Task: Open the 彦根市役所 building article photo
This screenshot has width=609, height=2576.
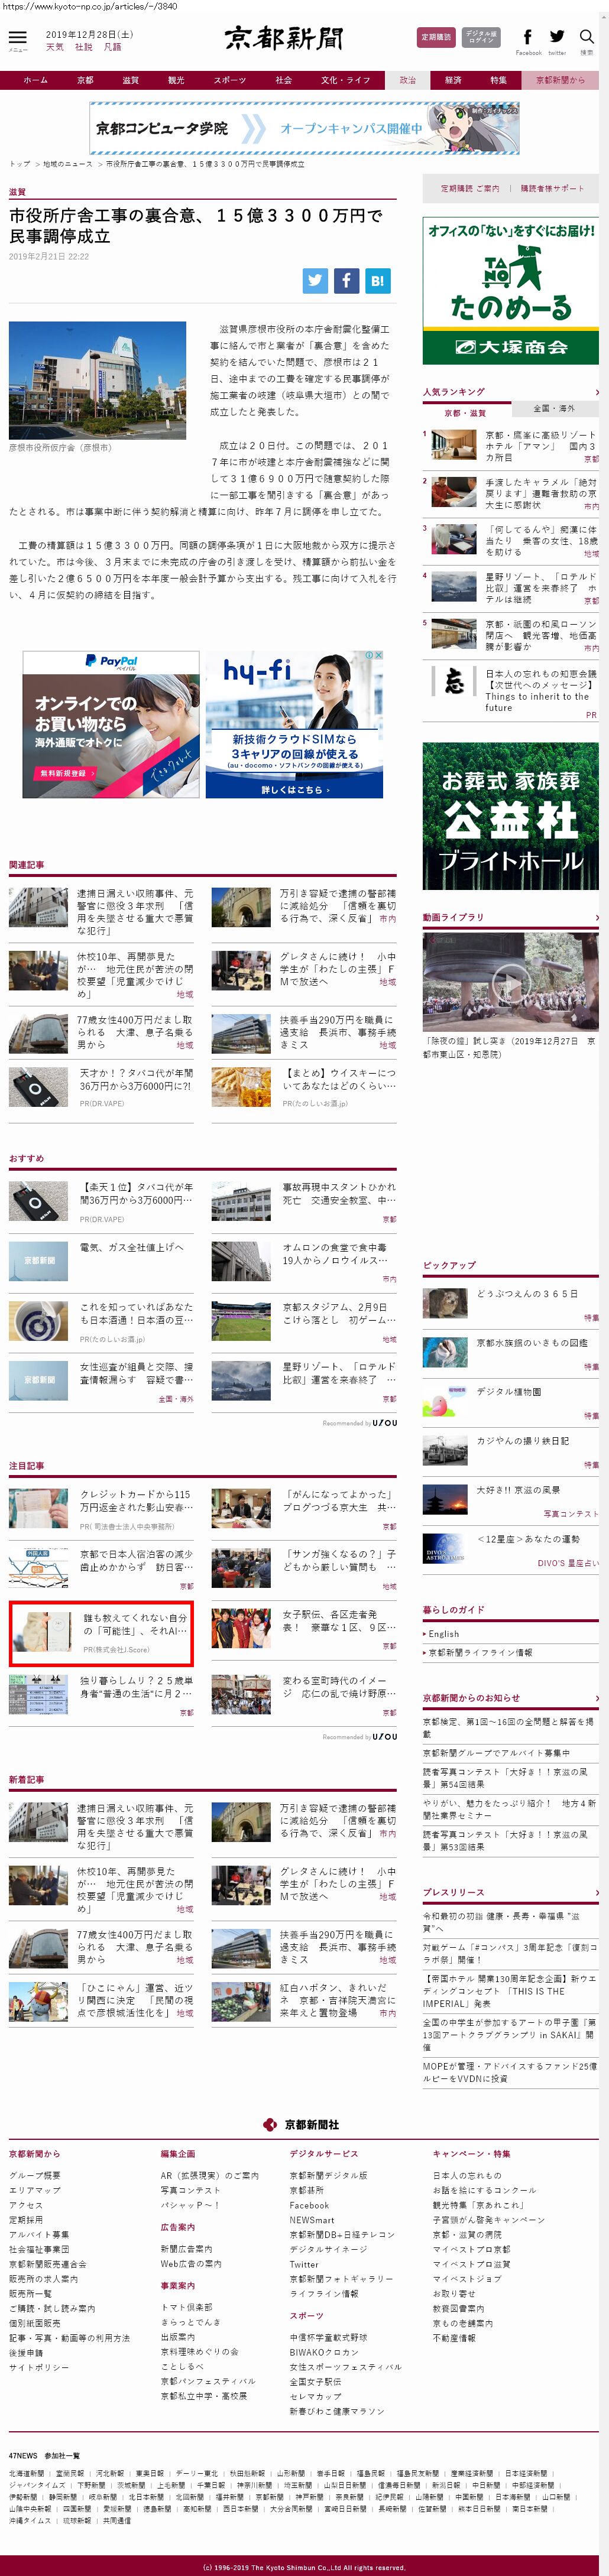Action: pos(97,379)
